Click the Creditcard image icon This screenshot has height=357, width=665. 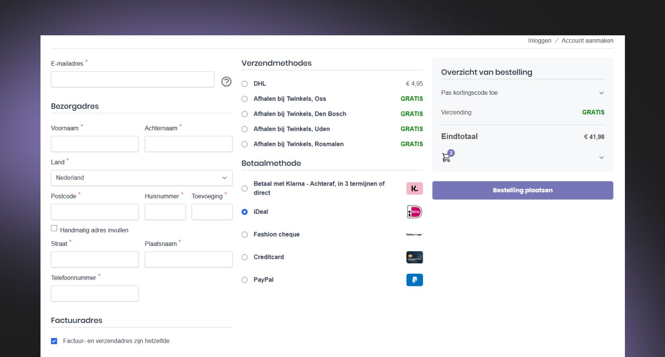414,257
